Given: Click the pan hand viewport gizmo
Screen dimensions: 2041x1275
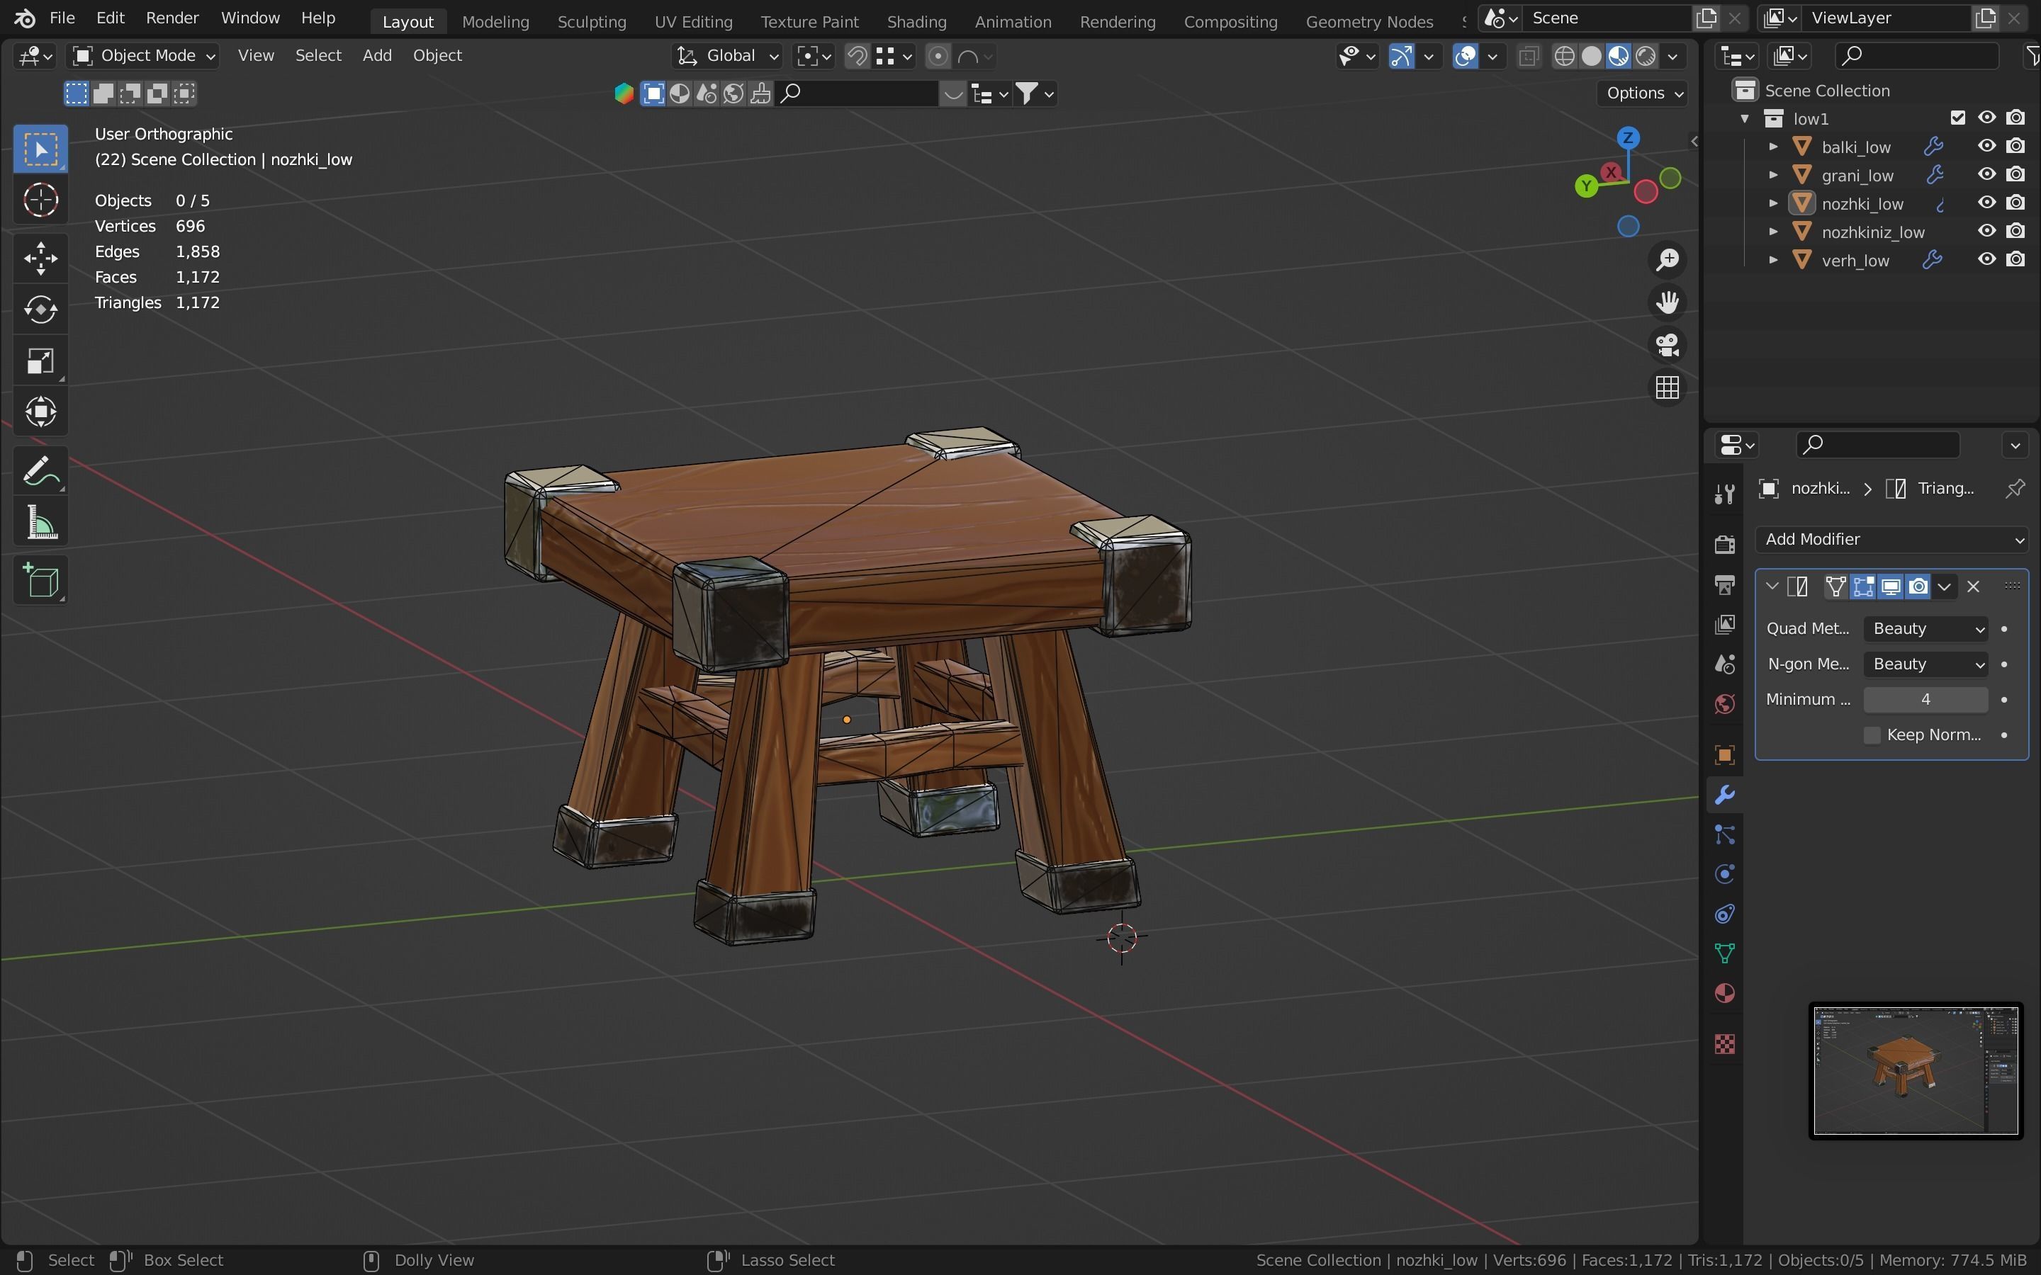Looking at the screenshot, I should 1668,302.
